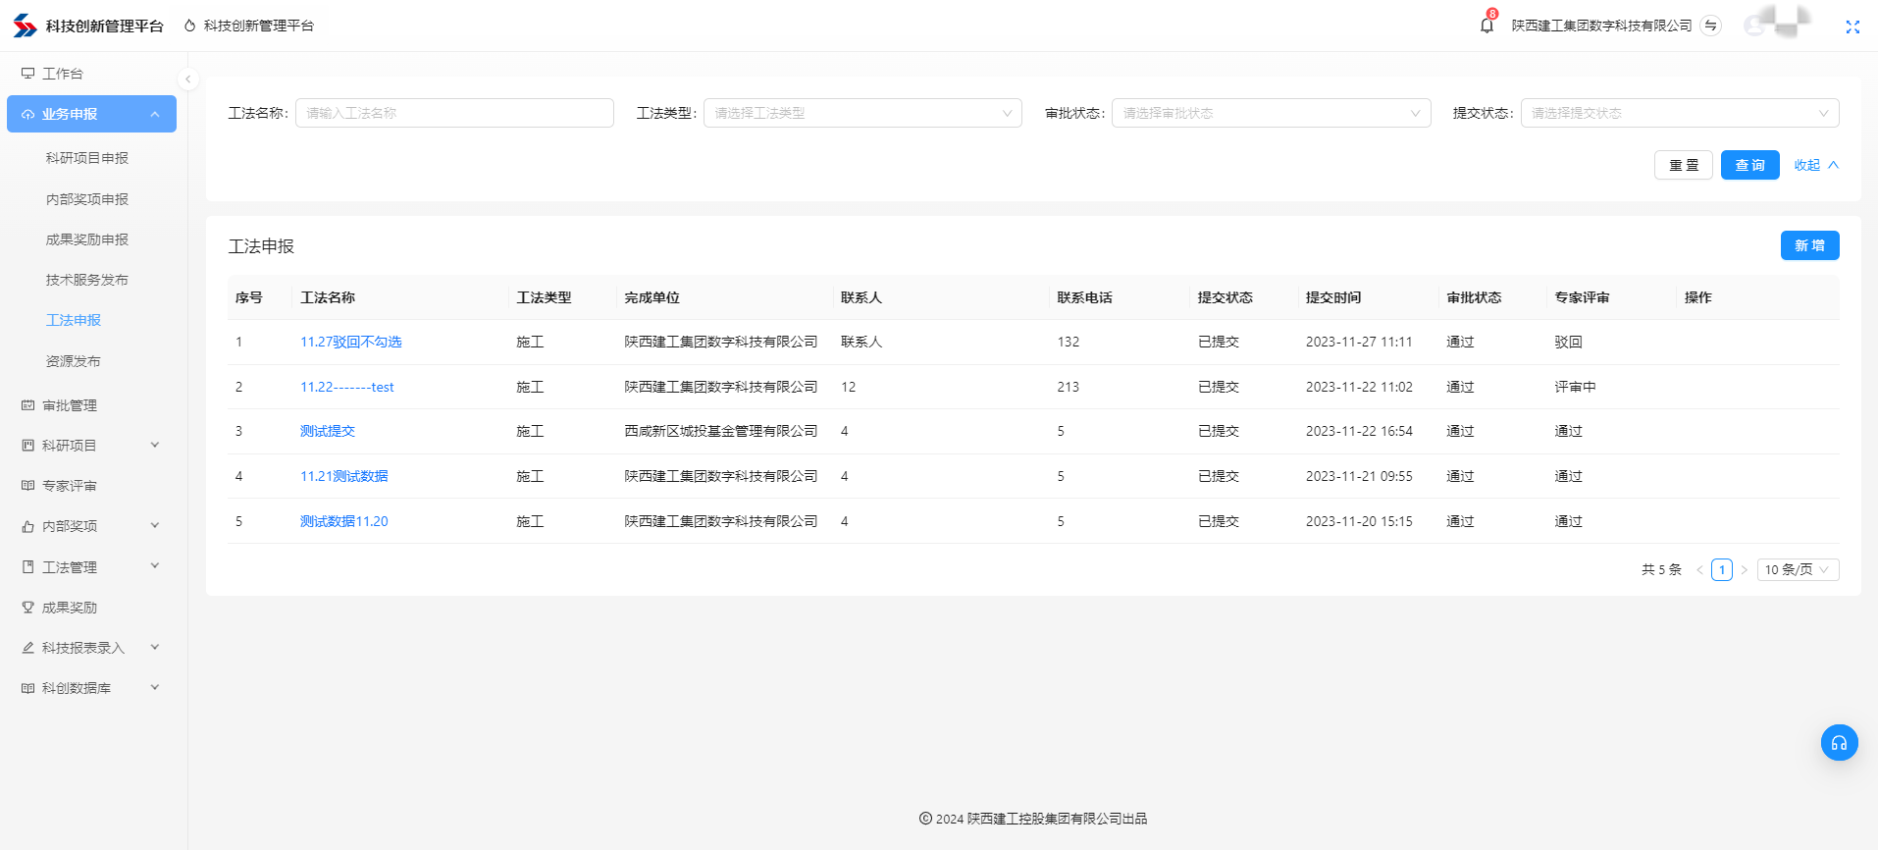Change the 10 条/页 page size
This screenshot has width=1878, height=850.
1797,570
